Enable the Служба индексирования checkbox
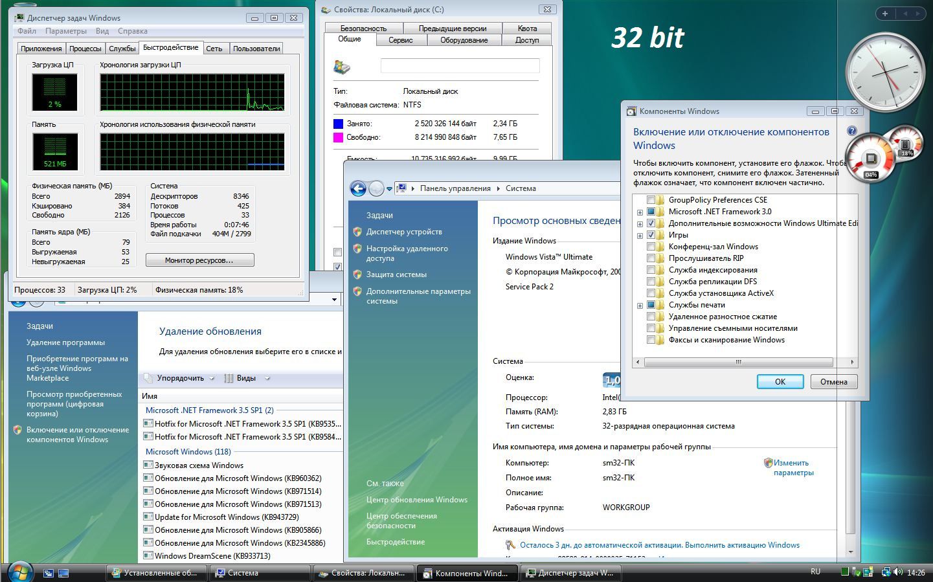Viewport: 933px width, 582px height. point(651,270)
